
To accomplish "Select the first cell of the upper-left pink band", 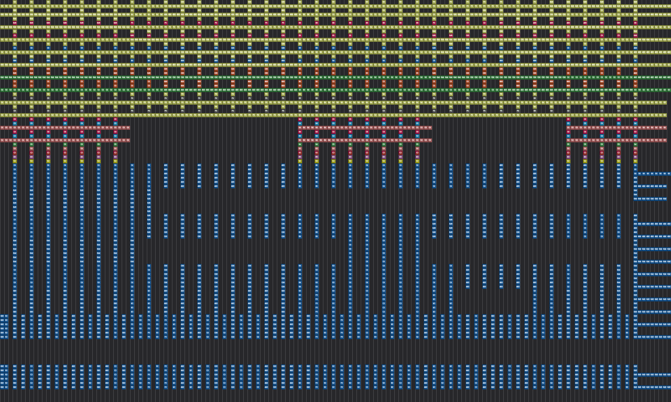I will tap(2, 128).
